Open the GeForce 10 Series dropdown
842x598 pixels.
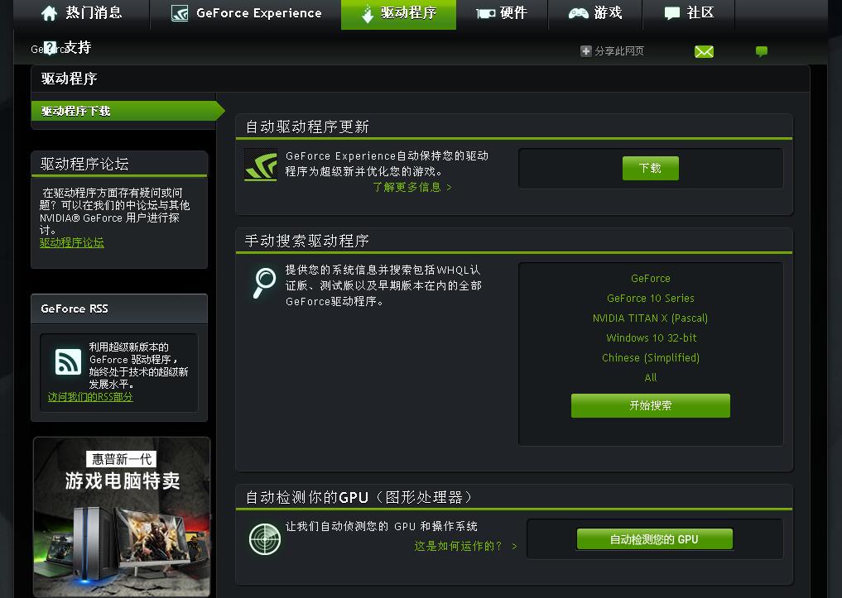pyautogui.click(x=651, y=299)
